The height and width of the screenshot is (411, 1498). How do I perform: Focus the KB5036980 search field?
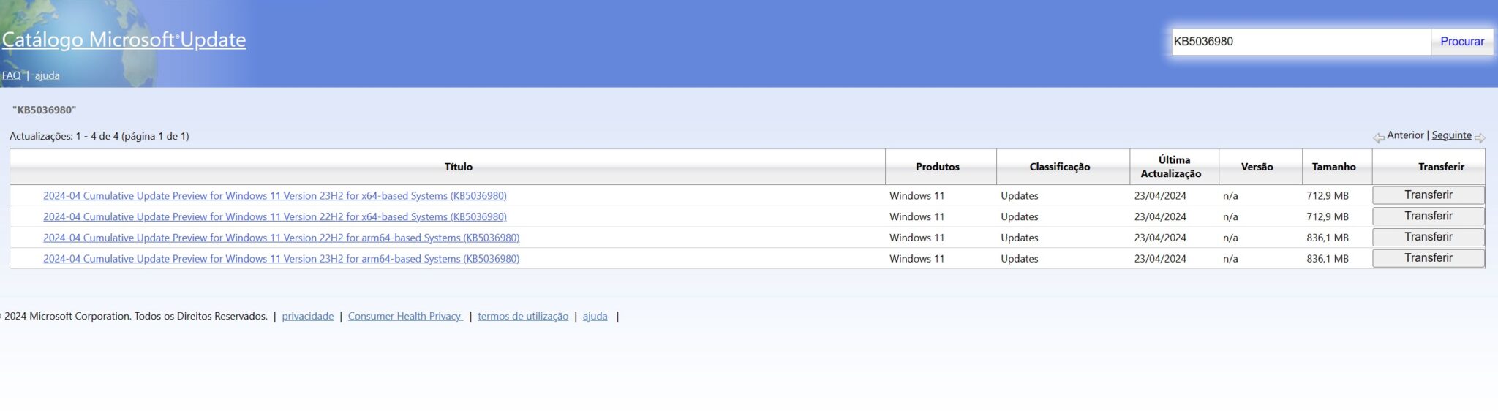1301,42
